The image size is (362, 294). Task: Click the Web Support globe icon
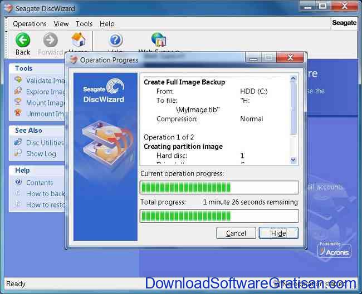click(x=159, y=39)
